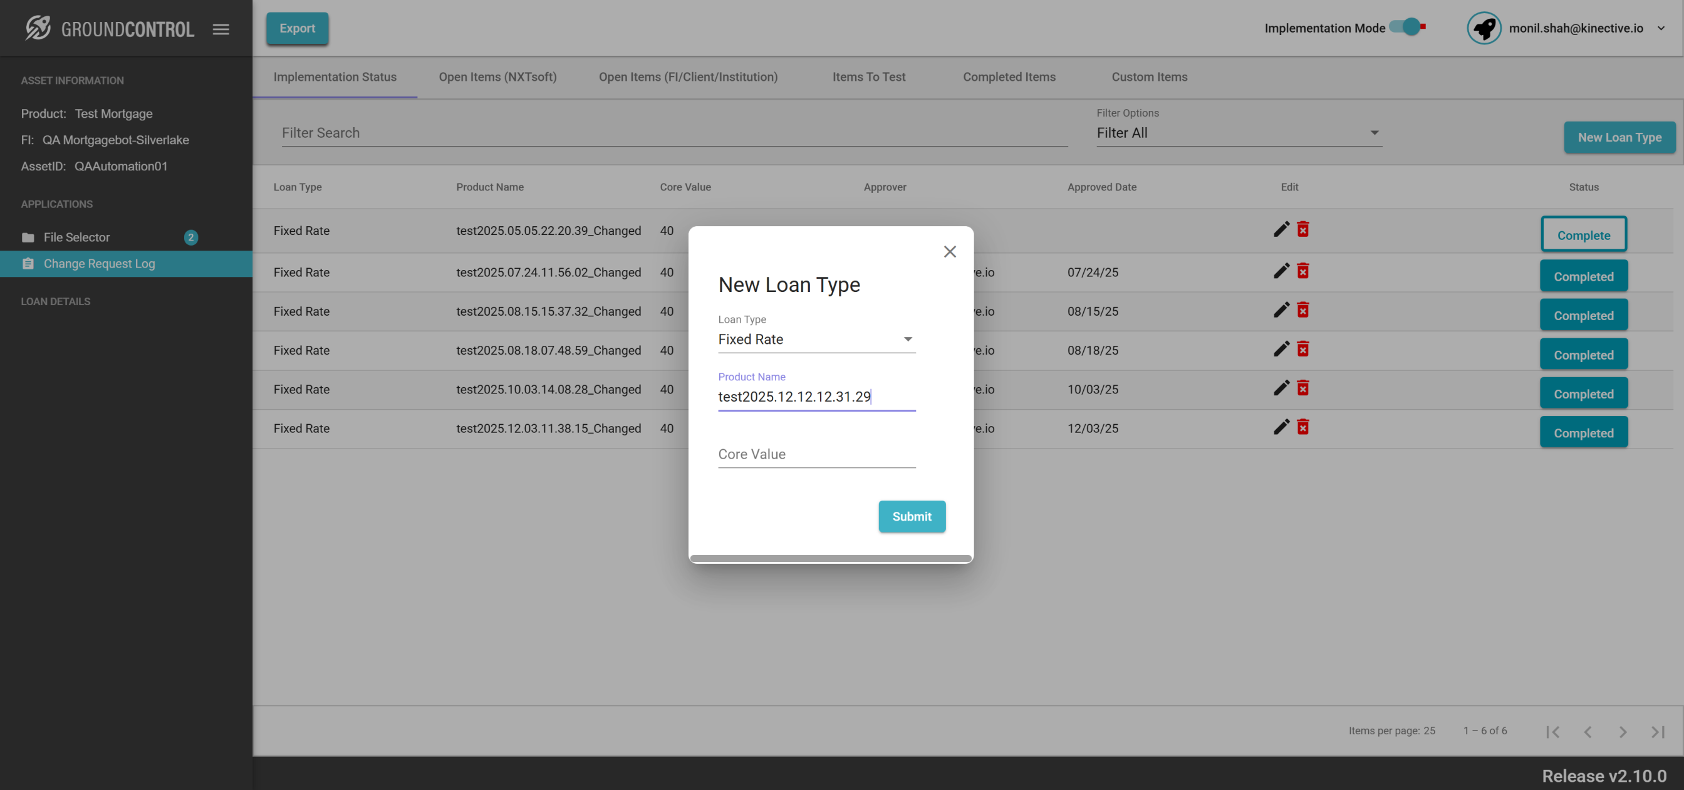Click red trash icon in the 10/03/25 row
Screen dimensions: 1684x790
point(1303,388)
